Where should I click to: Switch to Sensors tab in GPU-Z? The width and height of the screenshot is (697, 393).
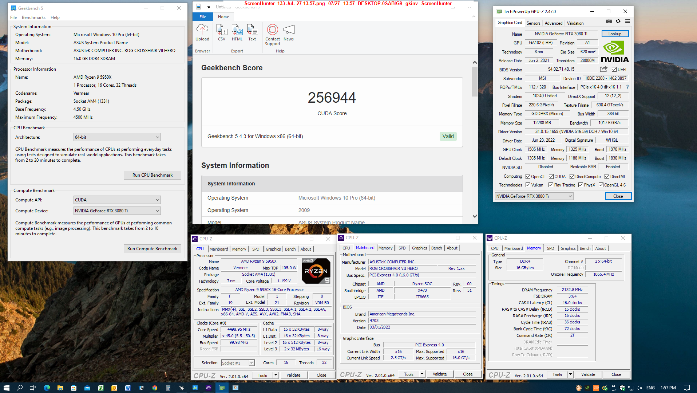click(x=533, y=23)
